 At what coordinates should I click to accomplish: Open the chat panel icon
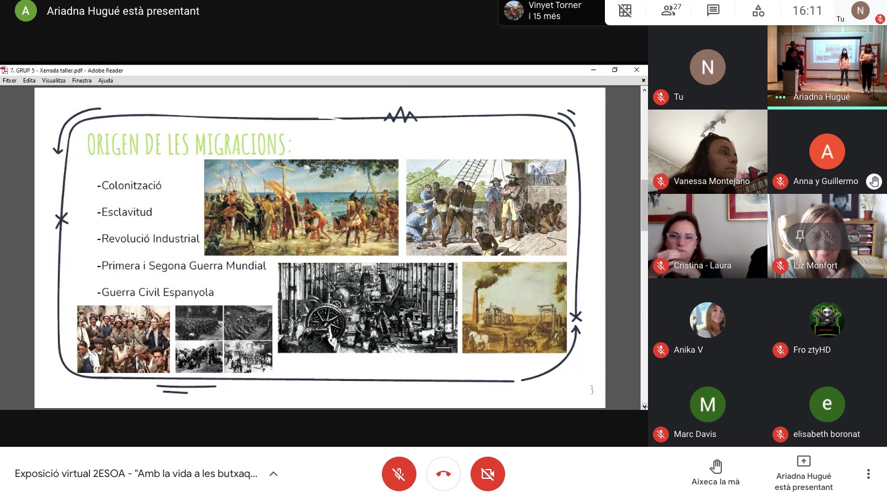pyautogui.click(x=713, y=10)
